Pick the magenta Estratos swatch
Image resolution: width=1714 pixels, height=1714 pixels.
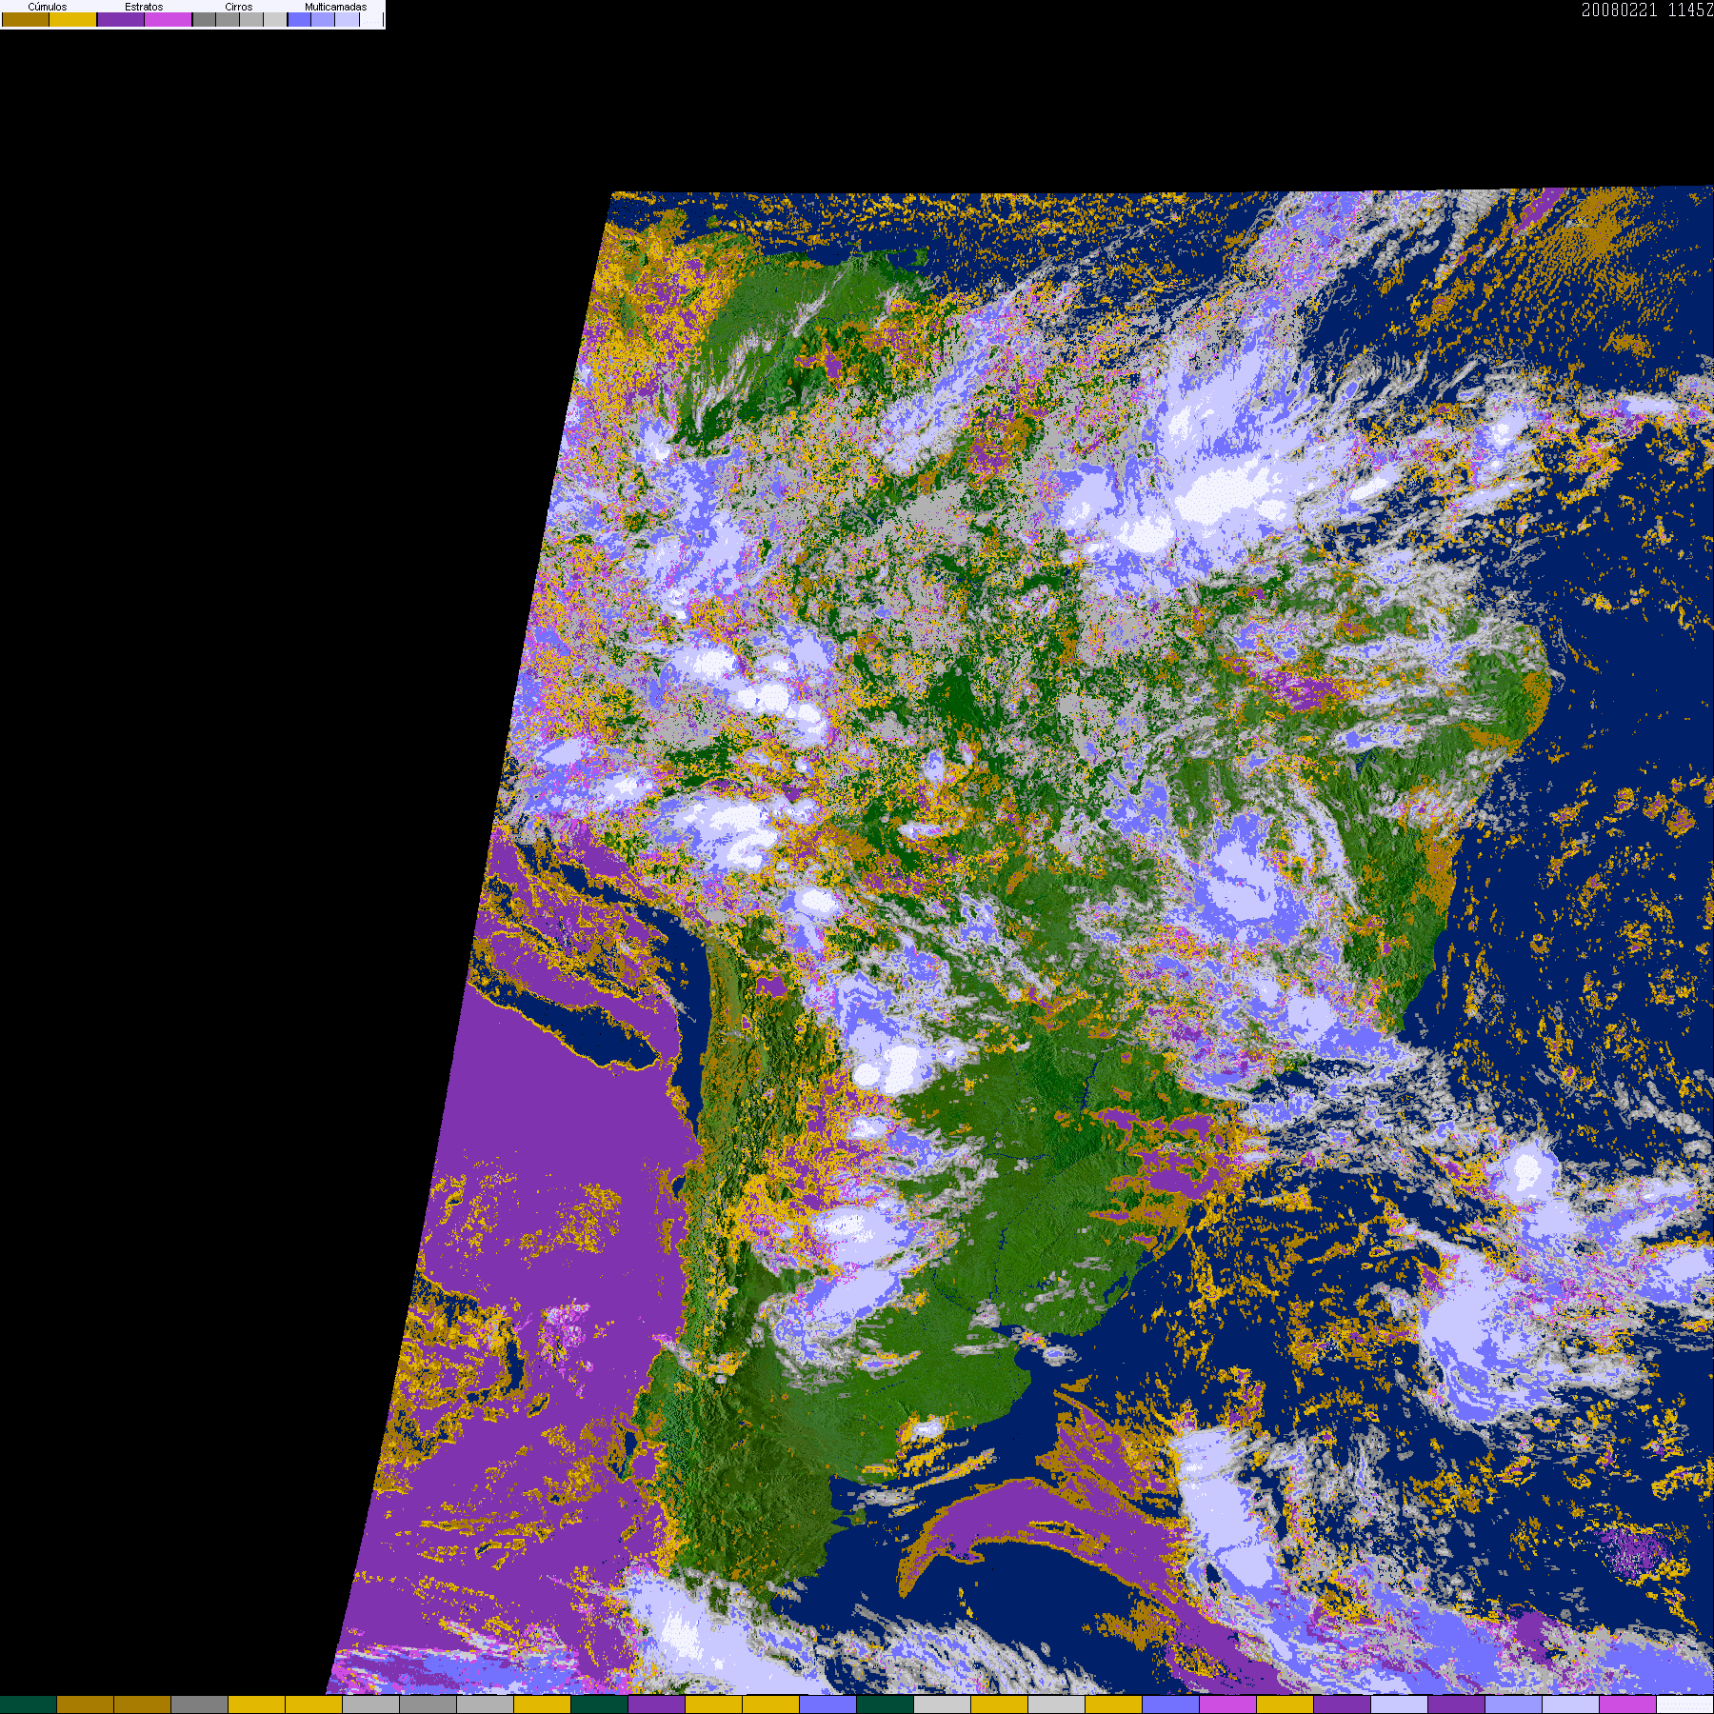coord(169,20)
